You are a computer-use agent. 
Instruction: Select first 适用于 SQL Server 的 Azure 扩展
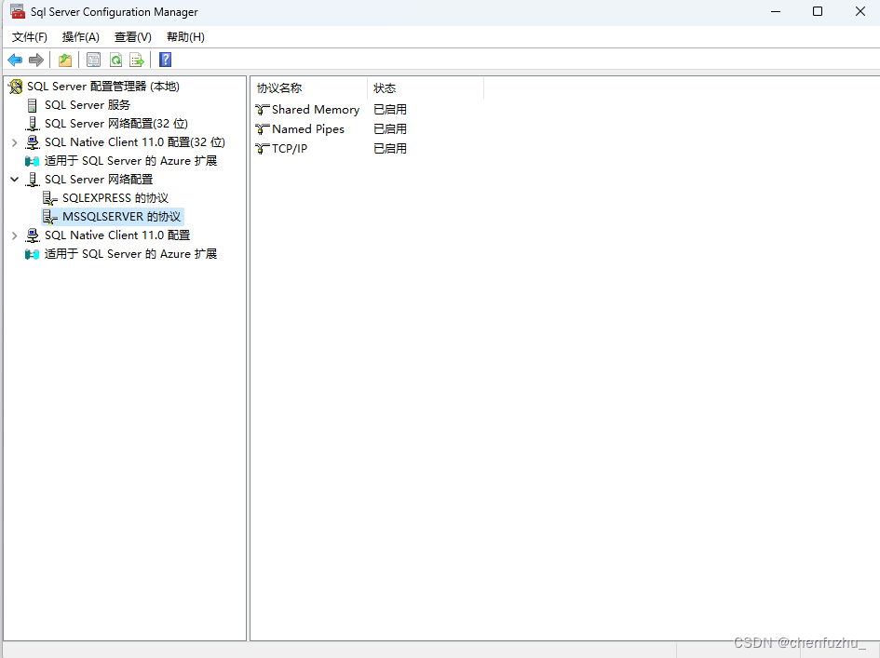point(130,161)
